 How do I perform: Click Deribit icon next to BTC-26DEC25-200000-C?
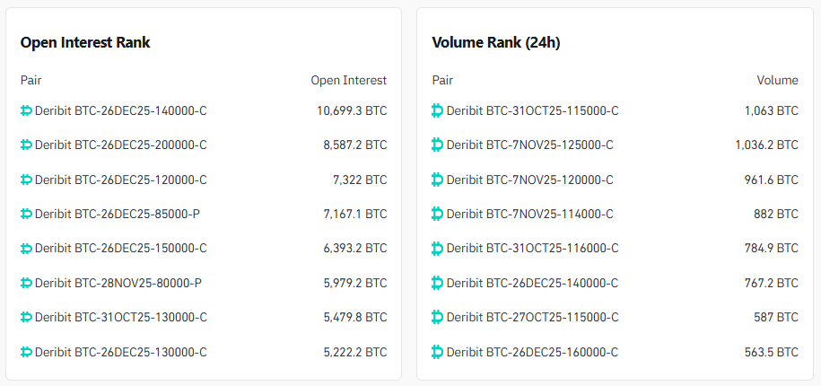coord(26,145)
